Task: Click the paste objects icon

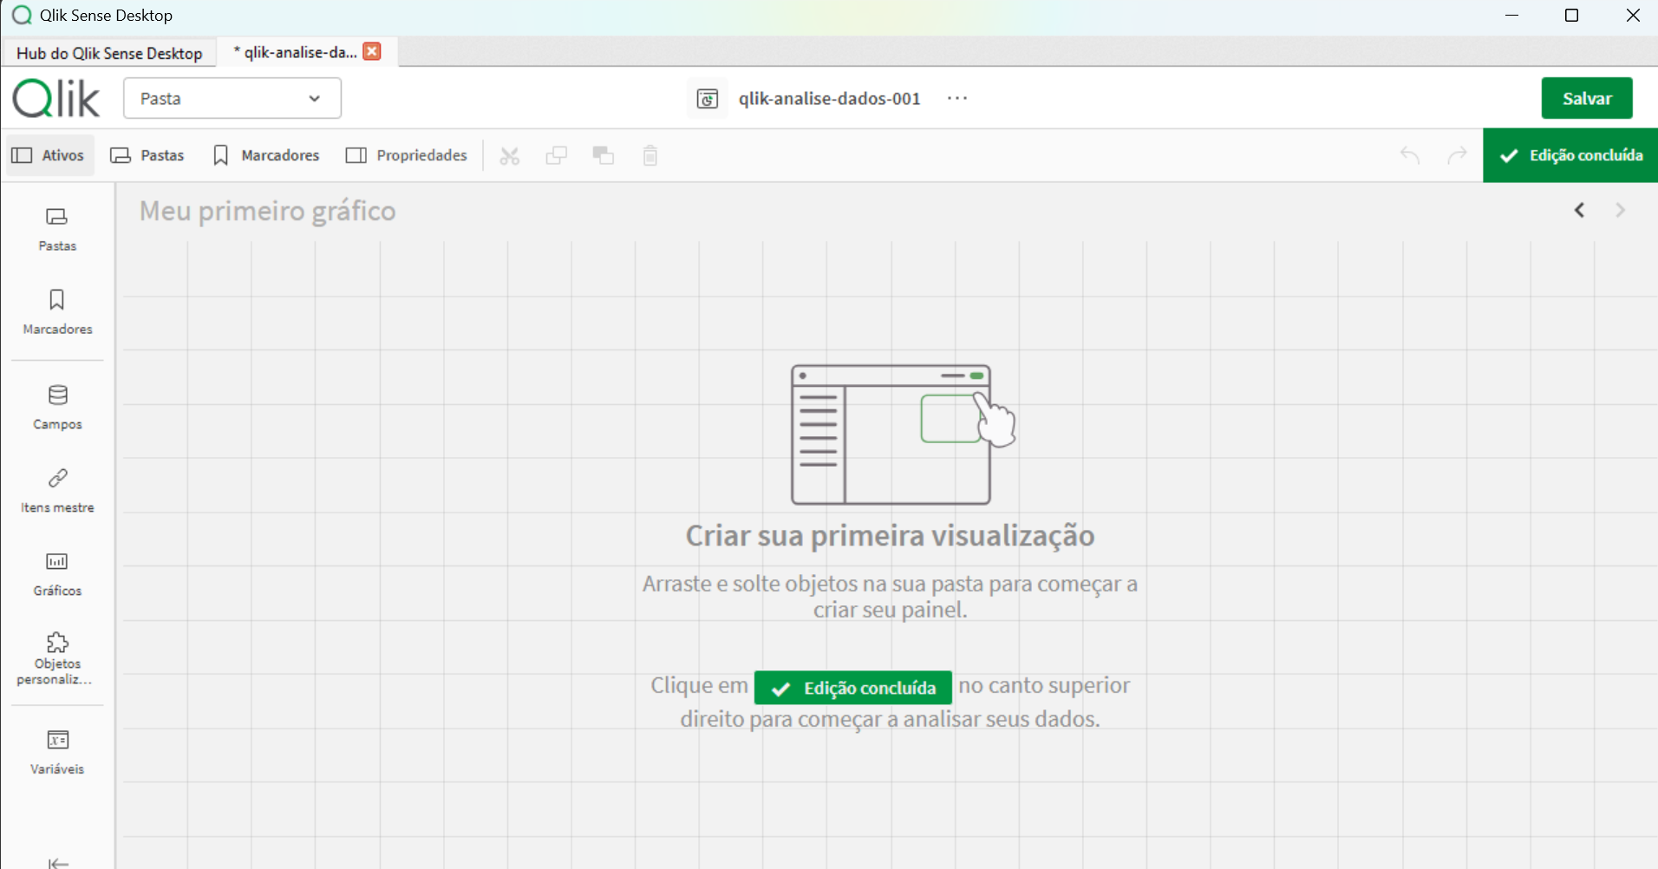Action: (604, 156)
